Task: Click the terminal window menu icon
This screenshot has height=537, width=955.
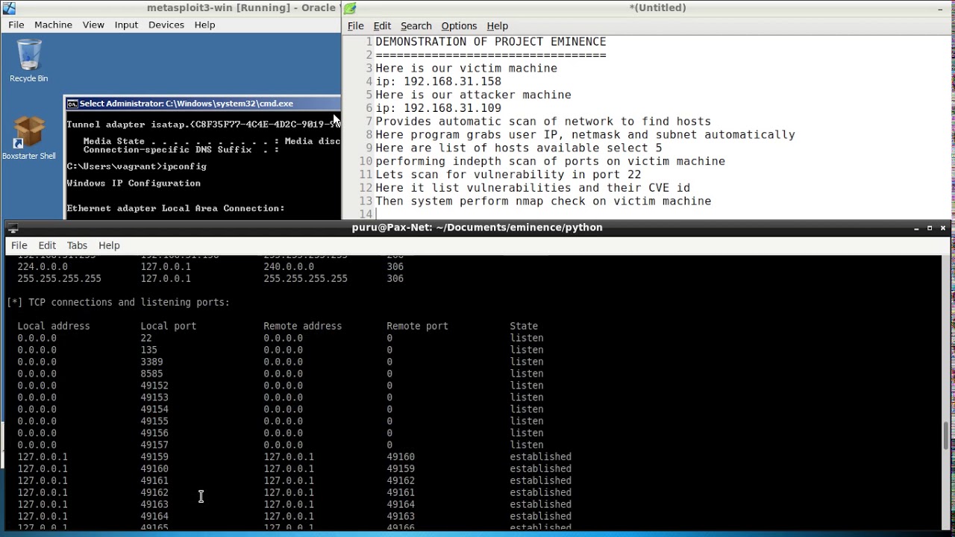Action: tap(13, 227)
